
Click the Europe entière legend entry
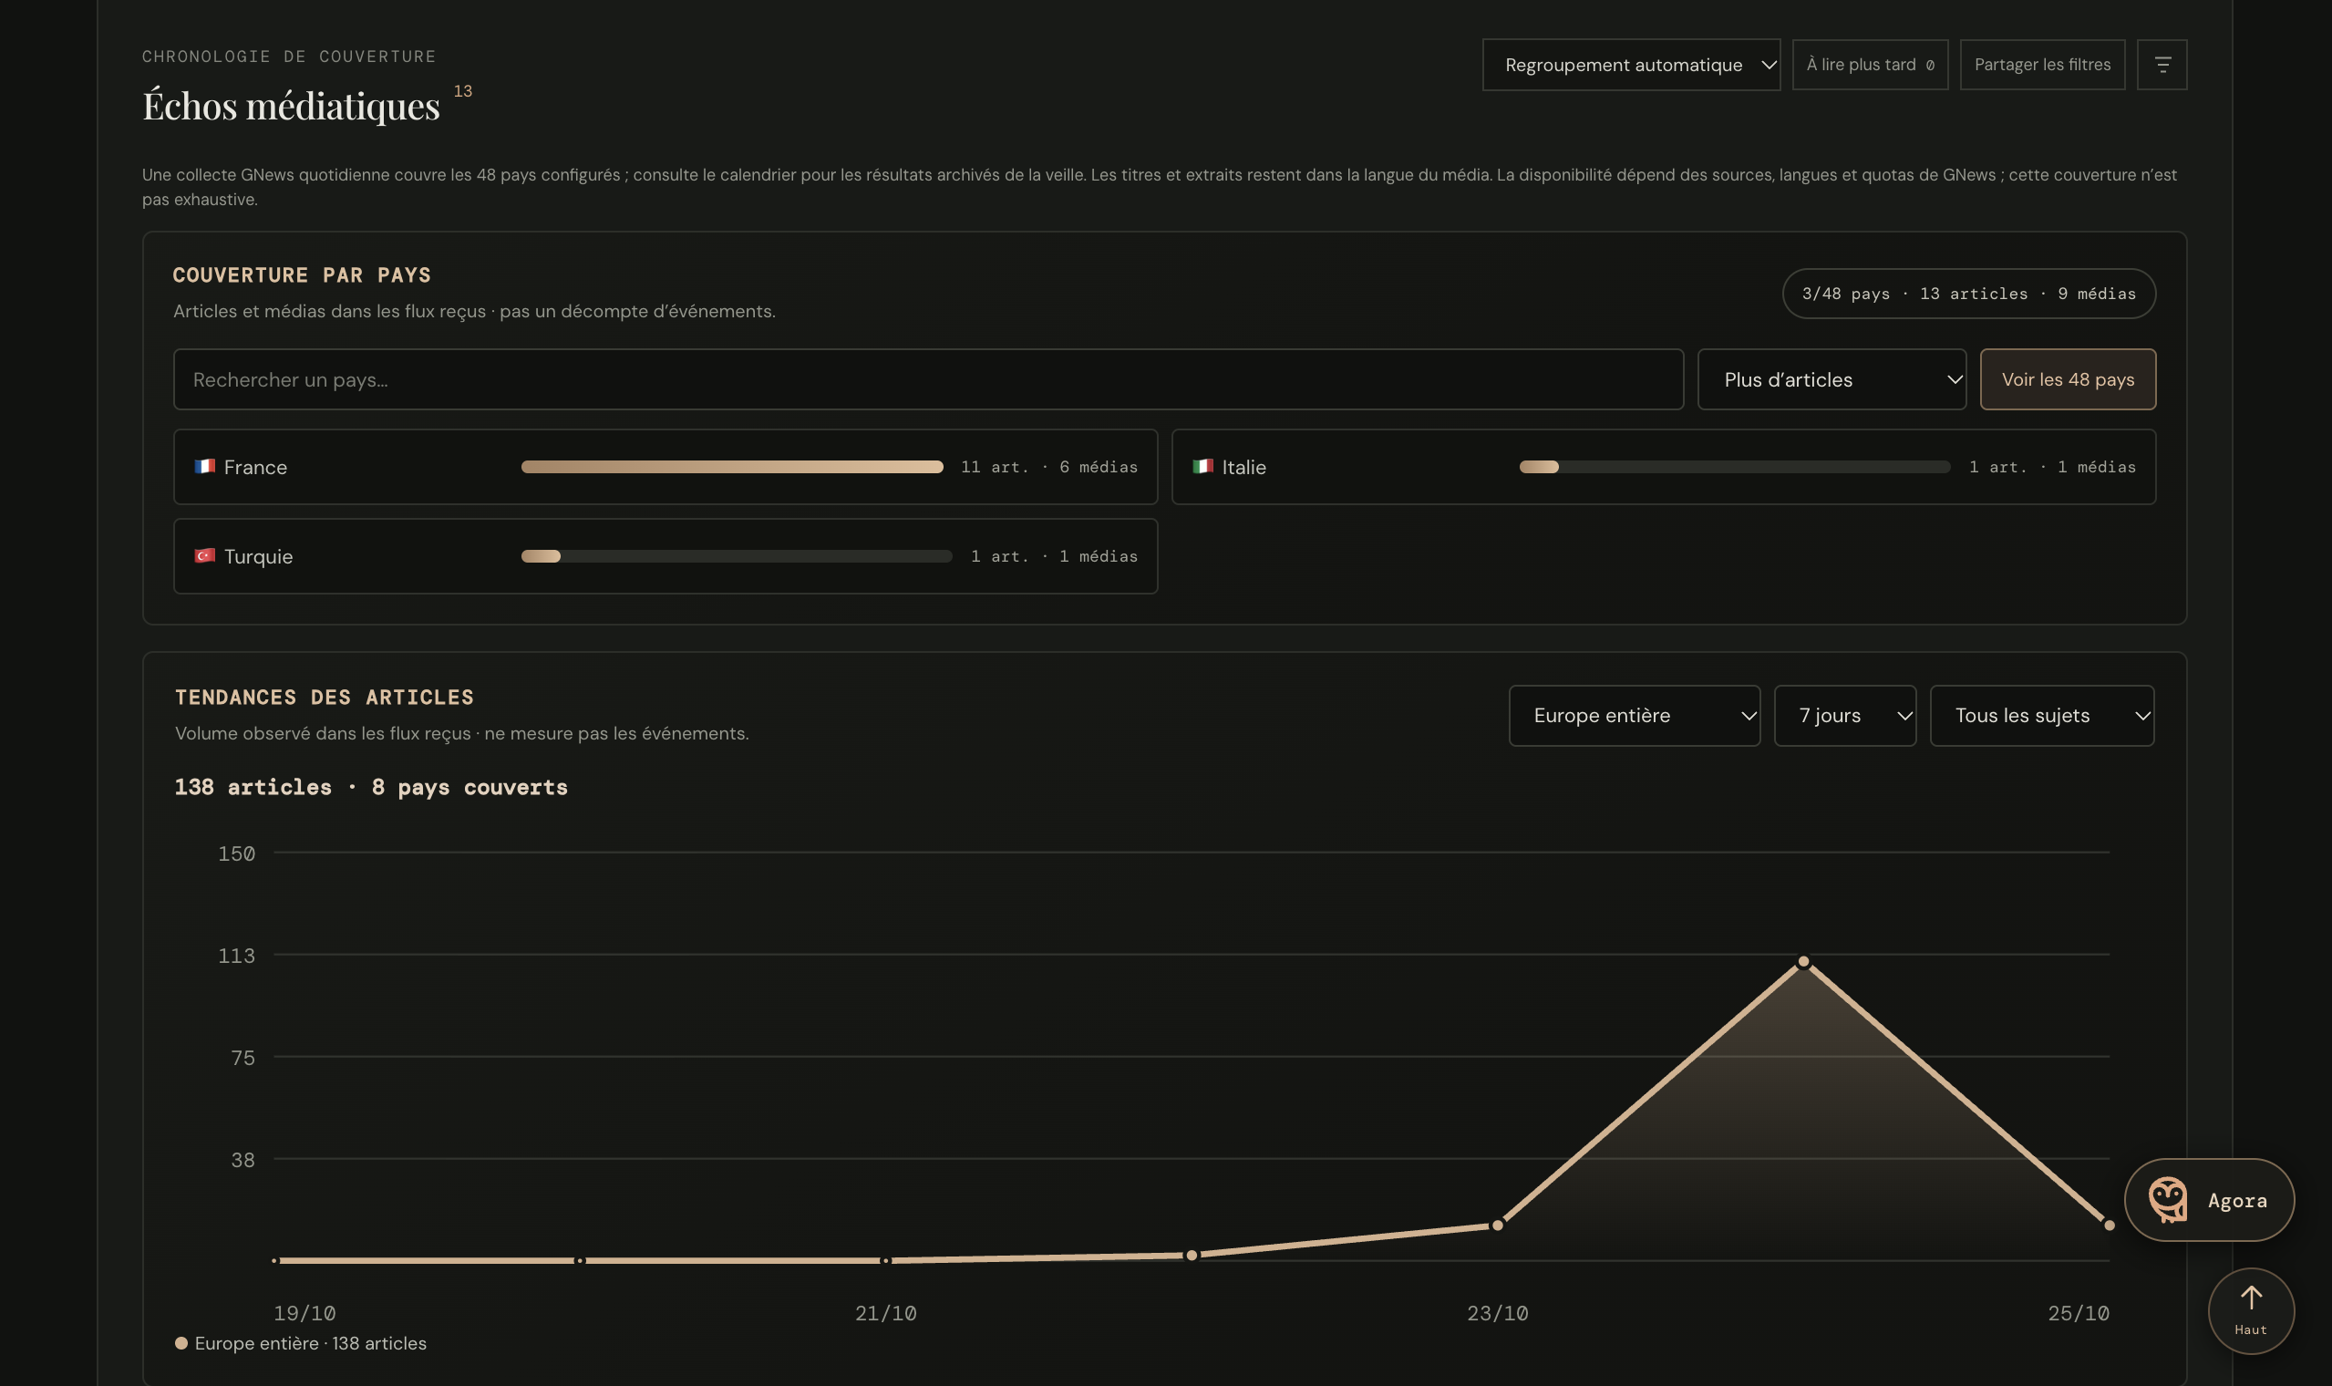[x=301, y=1343]
